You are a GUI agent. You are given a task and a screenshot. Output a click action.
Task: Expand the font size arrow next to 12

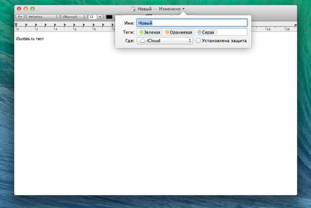pyautogui.click(x=100, y=17)
